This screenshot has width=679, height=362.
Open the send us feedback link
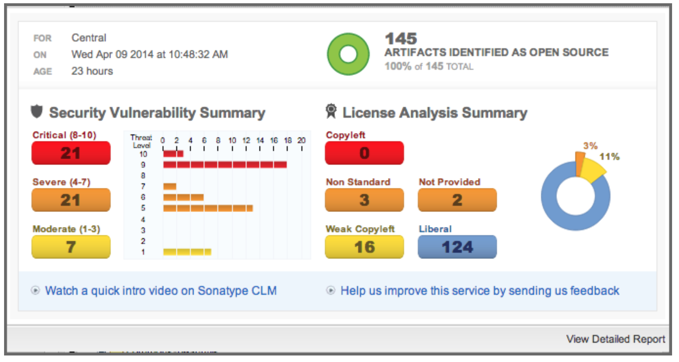(480, 291)
